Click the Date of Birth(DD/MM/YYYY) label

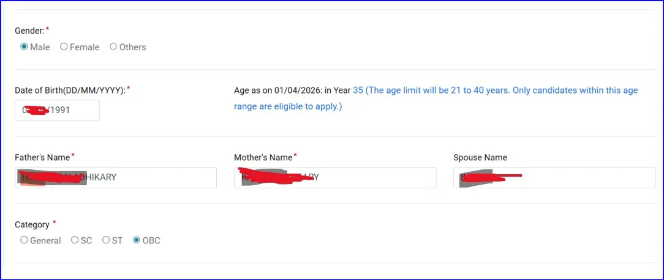70,90
